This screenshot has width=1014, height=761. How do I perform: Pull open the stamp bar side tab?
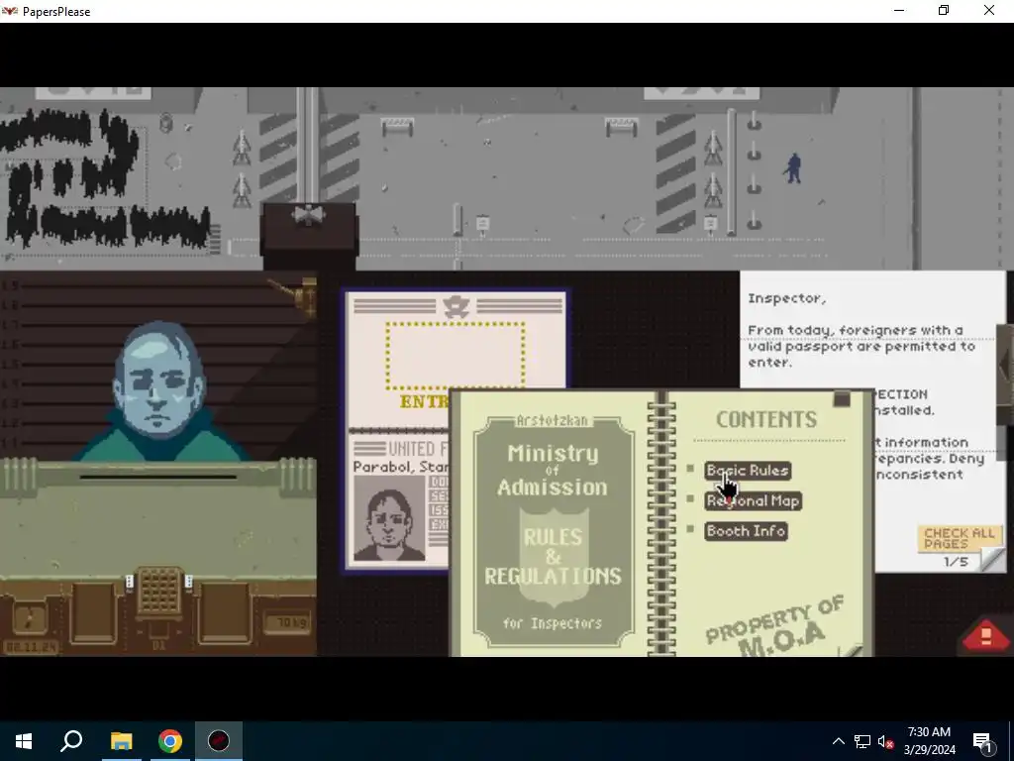[x=1005, y=366]
